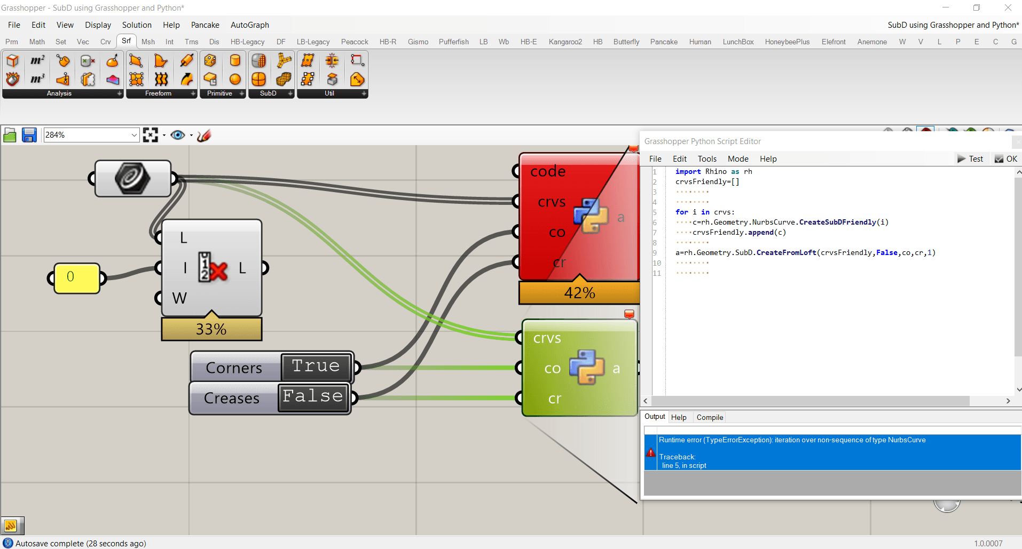
Task: Select the Evaluate Surface normal icon
Action: (113, 61)
